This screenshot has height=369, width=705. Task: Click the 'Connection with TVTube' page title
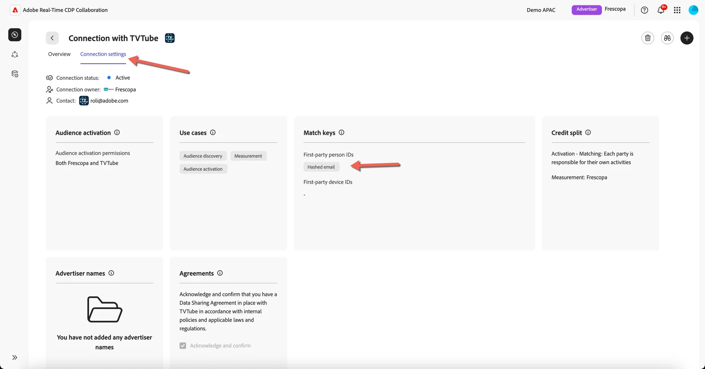113,38
